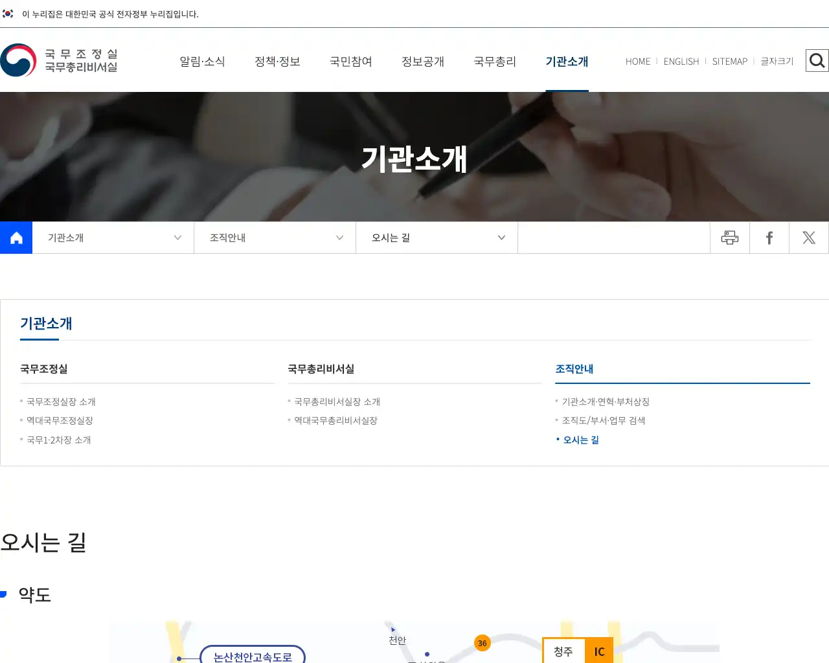Print the page with printer icon
Image resolution: width=829 pixels, height=663 pixels.
tap(730, 238)
